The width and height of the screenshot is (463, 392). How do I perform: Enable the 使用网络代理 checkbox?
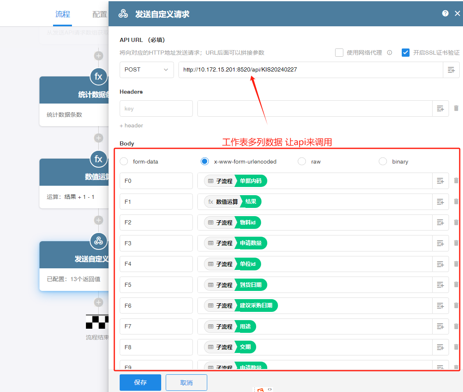click(x=339, y=53)
